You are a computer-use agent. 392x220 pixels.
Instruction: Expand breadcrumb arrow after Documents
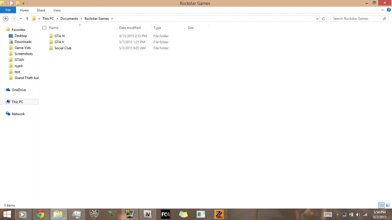[x=81, y=18]
